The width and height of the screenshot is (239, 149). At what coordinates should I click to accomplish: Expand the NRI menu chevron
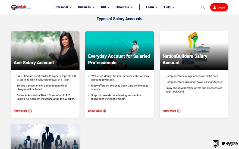tap(109, 7)
